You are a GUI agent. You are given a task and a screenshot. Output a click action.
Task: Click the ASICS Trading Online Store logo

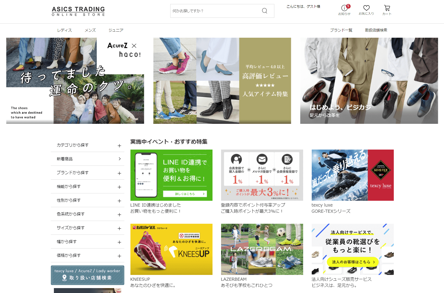78,11
